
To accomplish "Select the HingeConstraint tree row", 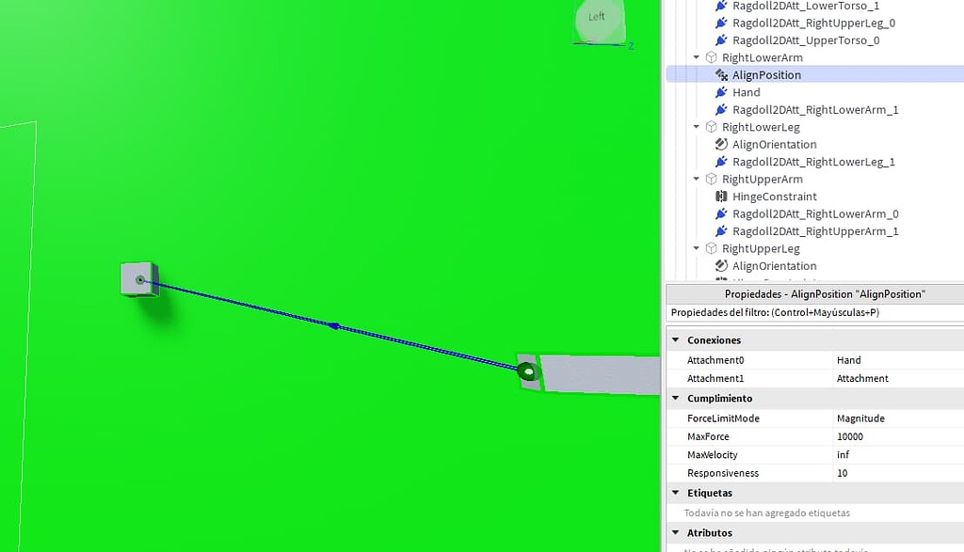I will coord(815,197).
